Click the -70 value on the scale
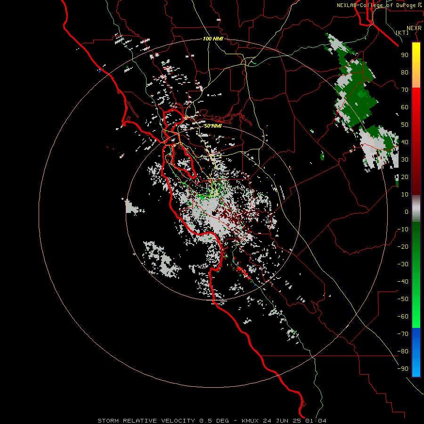The height and width of the screenshot is (424, 424). pos(403,334)
